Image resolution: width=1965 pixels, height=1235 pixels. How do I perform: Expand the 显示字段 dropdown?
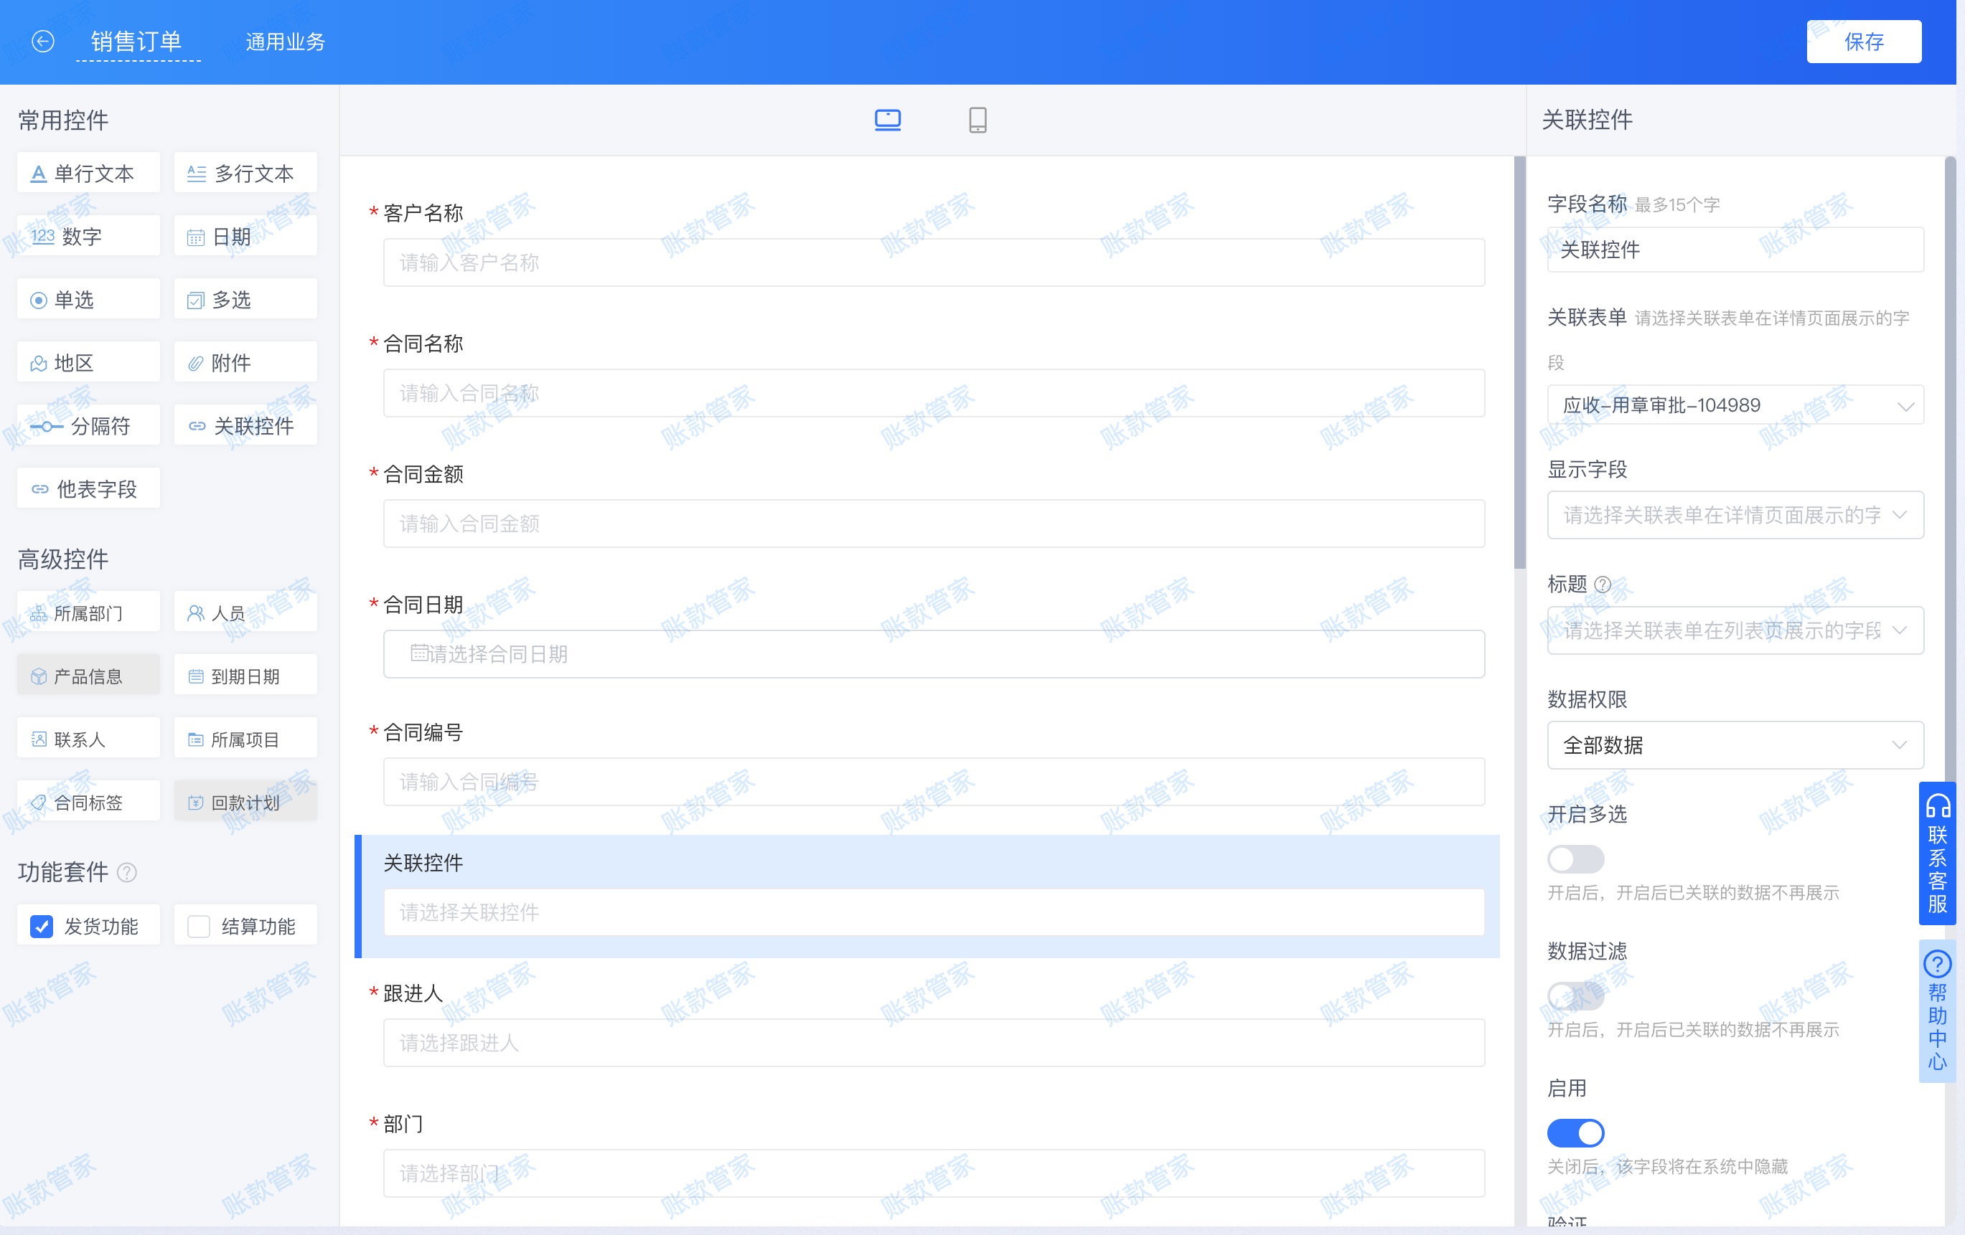[1734, 515]
